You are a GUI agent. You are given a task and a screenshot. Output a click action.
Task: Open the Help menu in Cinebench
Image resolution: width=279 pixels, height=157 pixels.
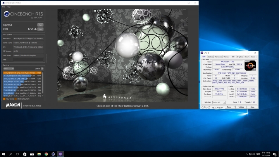(9, 7)
